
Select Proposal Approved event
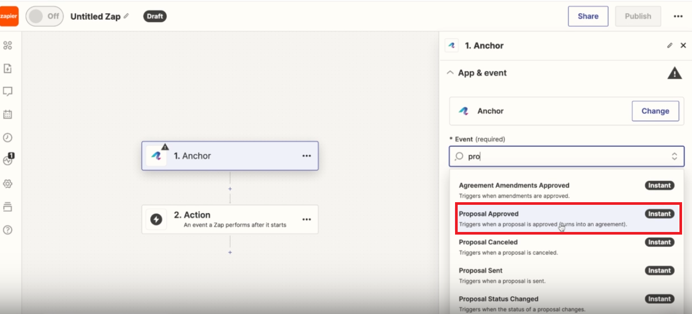click(566, 218)
